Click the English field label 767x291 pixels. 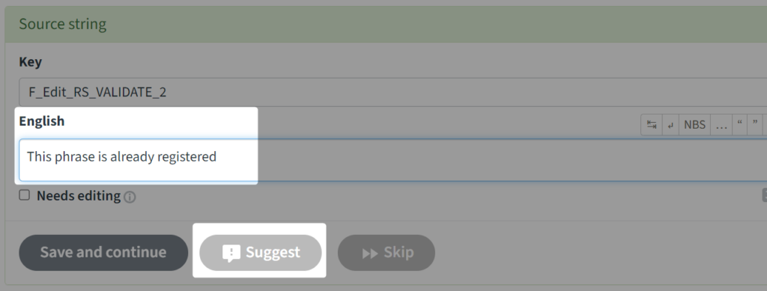coord(42,121)
